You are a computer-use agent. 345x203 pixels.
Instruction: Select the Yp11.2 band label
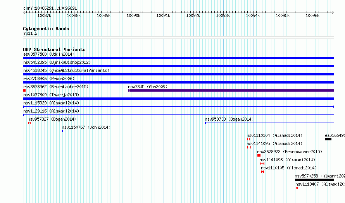click(x=30, y=34)
